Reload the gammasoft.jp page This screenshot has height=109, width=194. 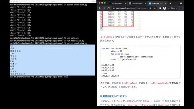pos(109,8)
